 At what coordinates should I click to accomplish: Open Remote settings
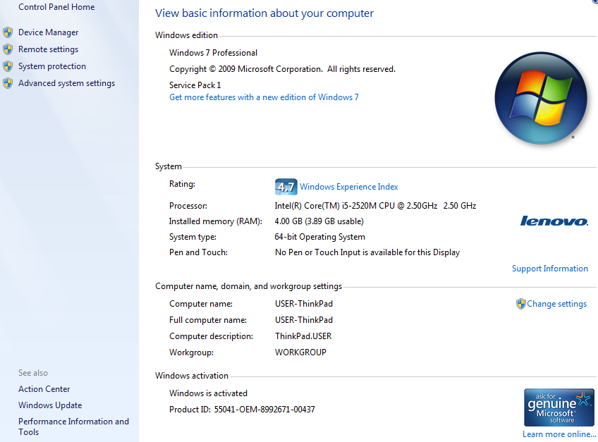(x=49, y=49)
